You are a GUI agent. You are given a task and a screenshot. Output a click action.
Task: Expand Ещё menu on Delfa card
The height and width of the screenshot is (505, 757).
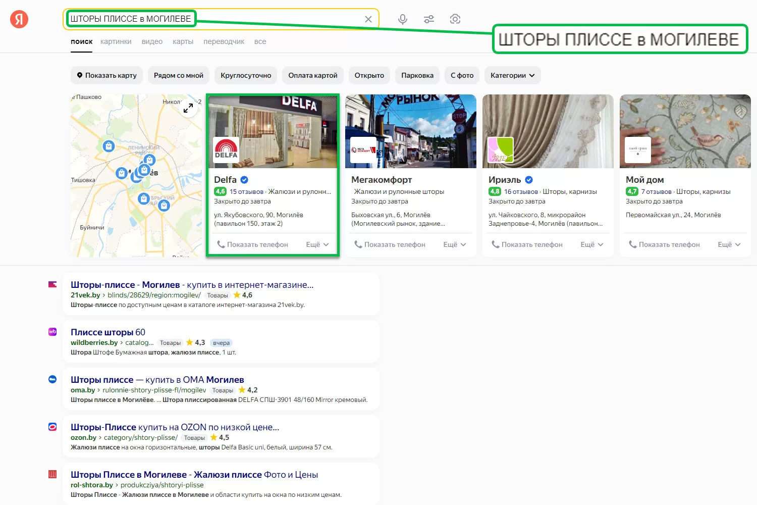[317, 244]
